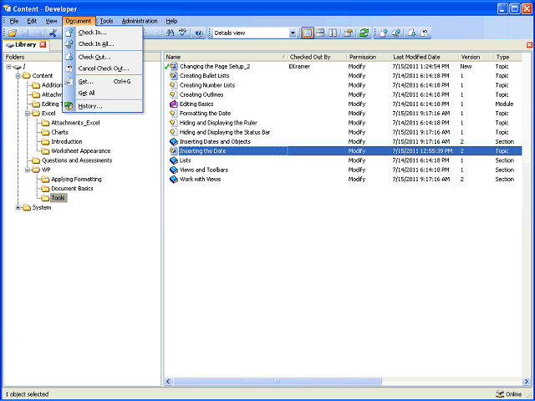535x401 pixels.
Task: Click the Creating Outlines topic icon
Action: 174,94
